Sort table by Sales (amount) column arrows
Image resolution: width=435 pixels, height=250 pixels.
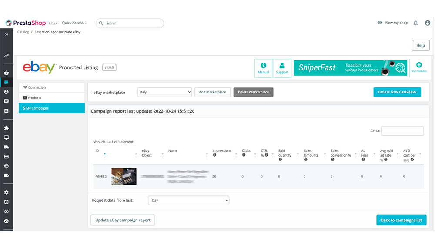[x=325, y=155]
